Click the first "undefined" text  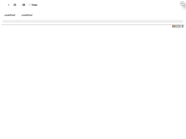[10, 15]
